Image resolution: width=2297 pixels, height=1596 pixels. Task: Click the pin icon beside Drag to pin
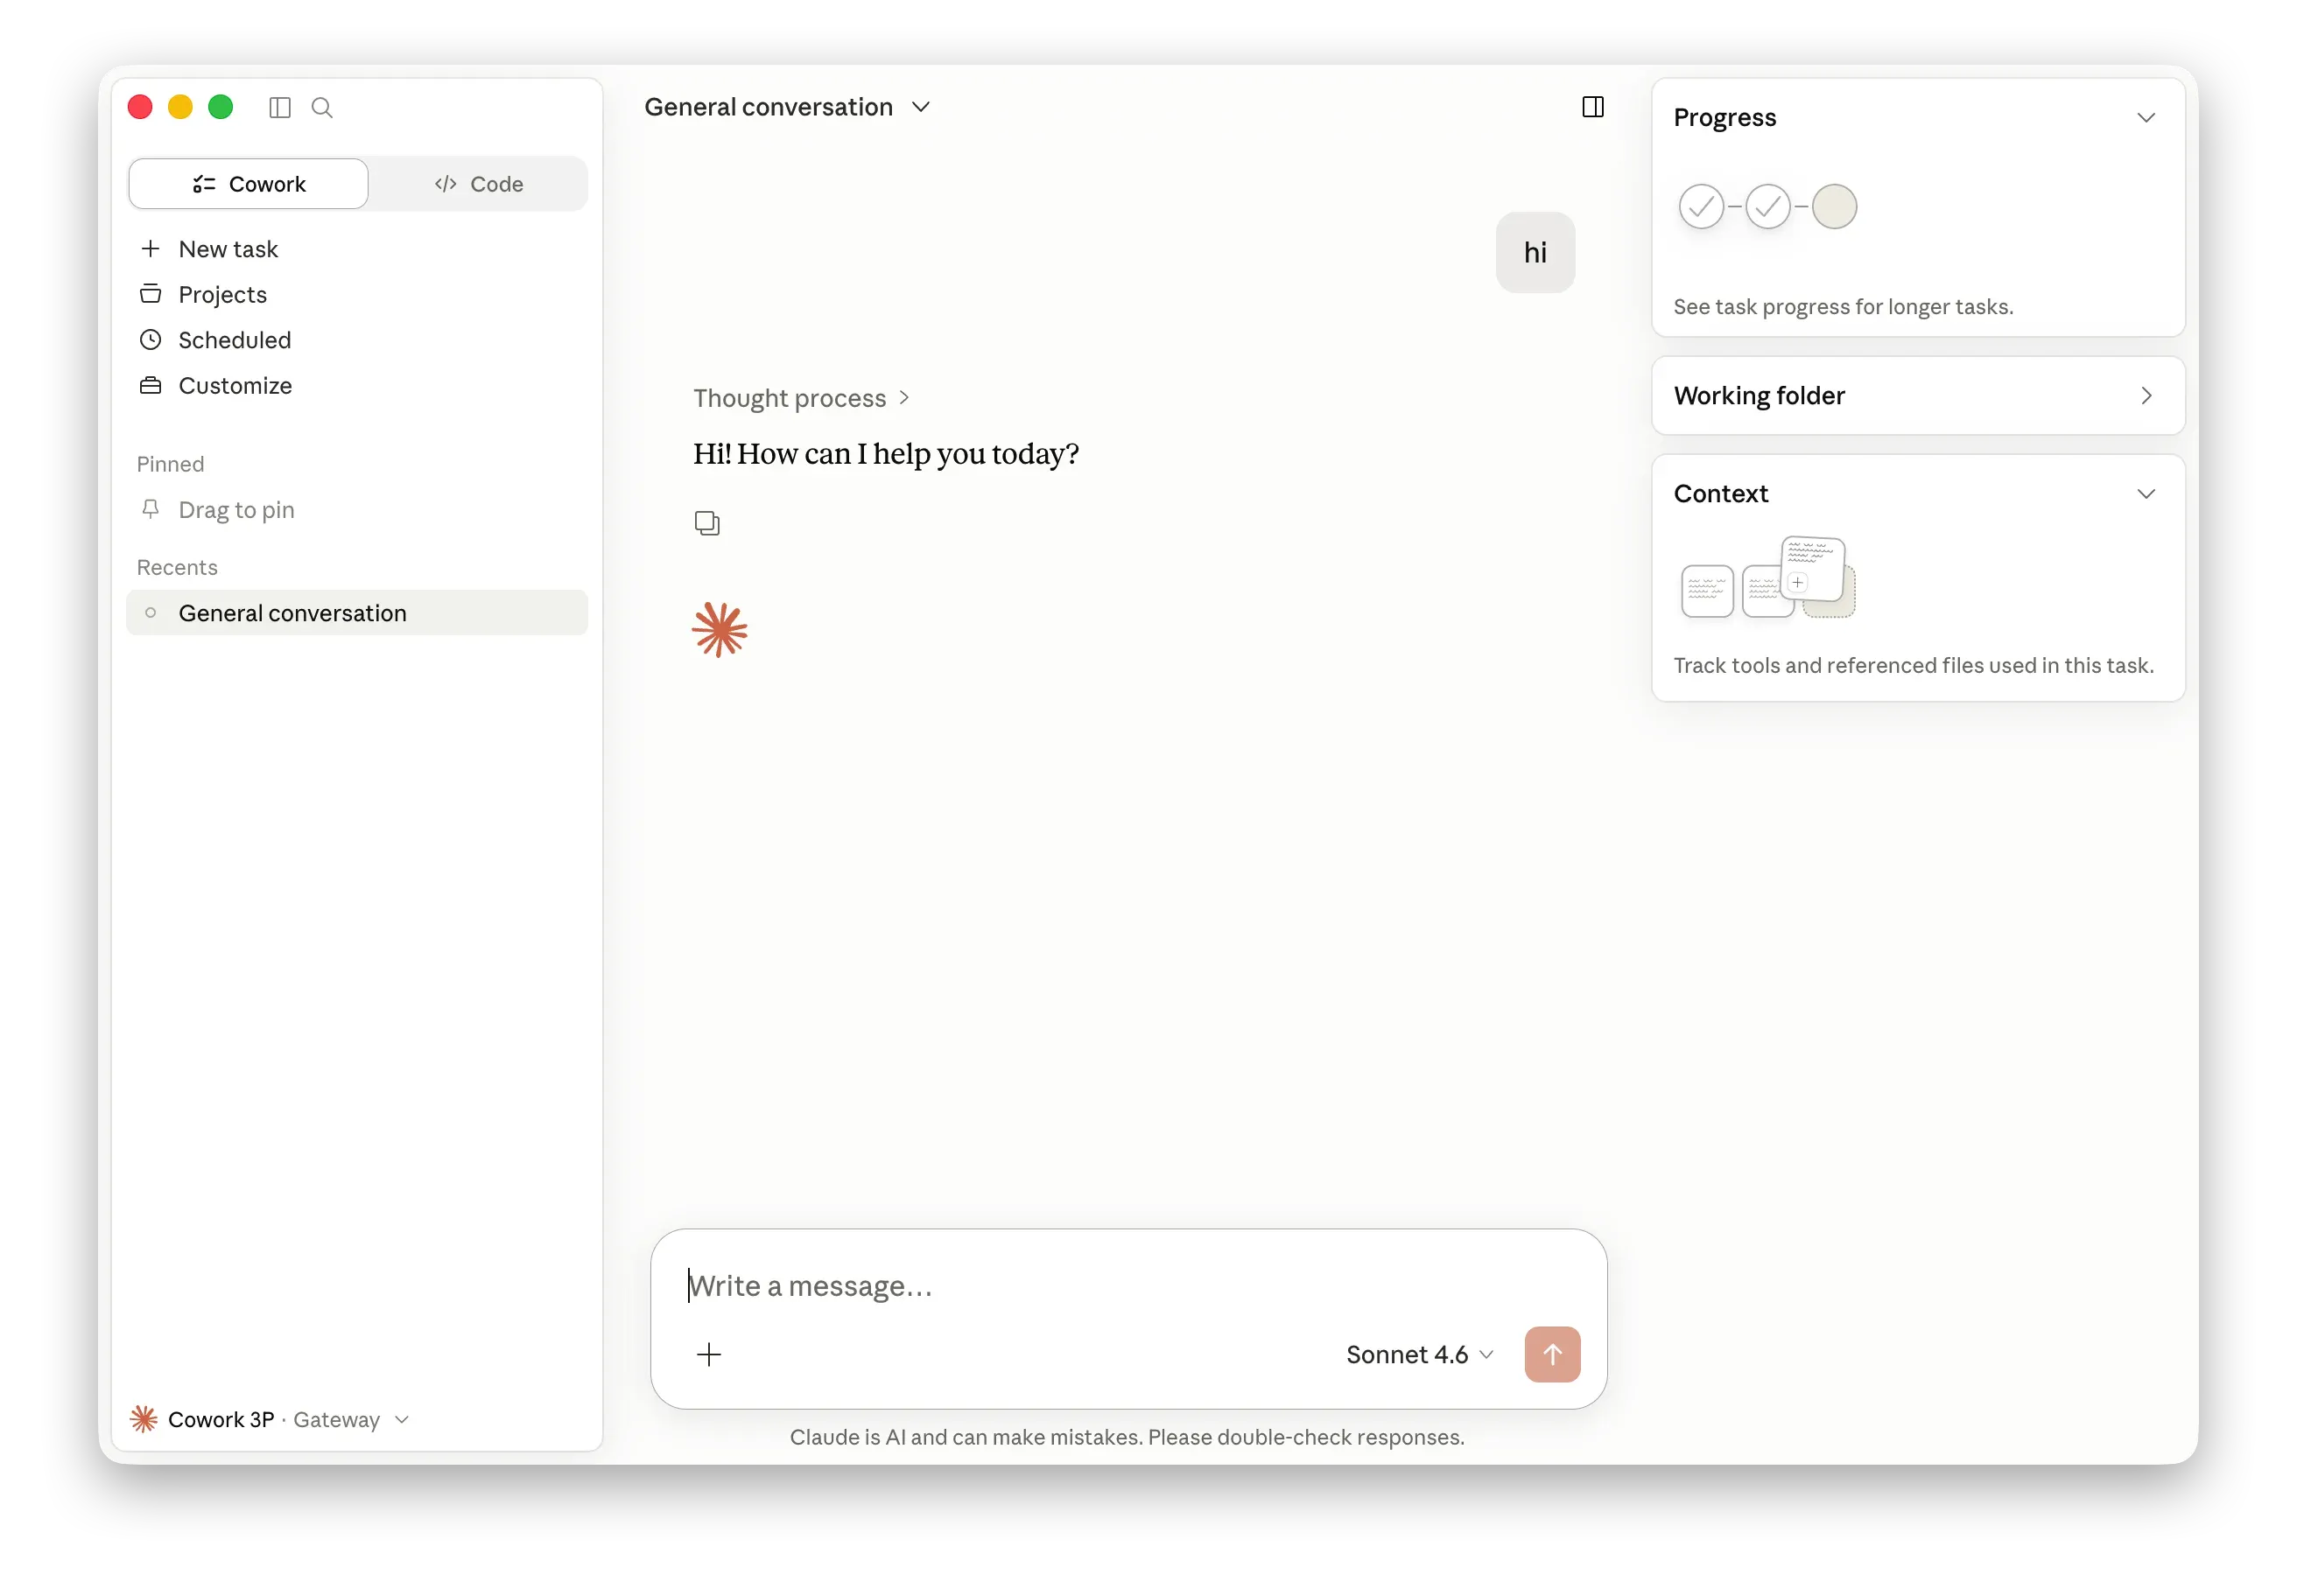coord(151,509)
